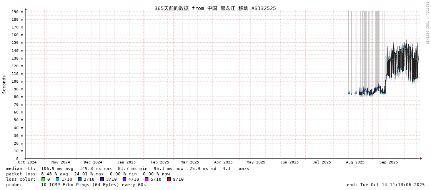Viewport: 431px width, 190px height.
Task: Click the arrow at the x-axis right end
Action: [421, 158]
